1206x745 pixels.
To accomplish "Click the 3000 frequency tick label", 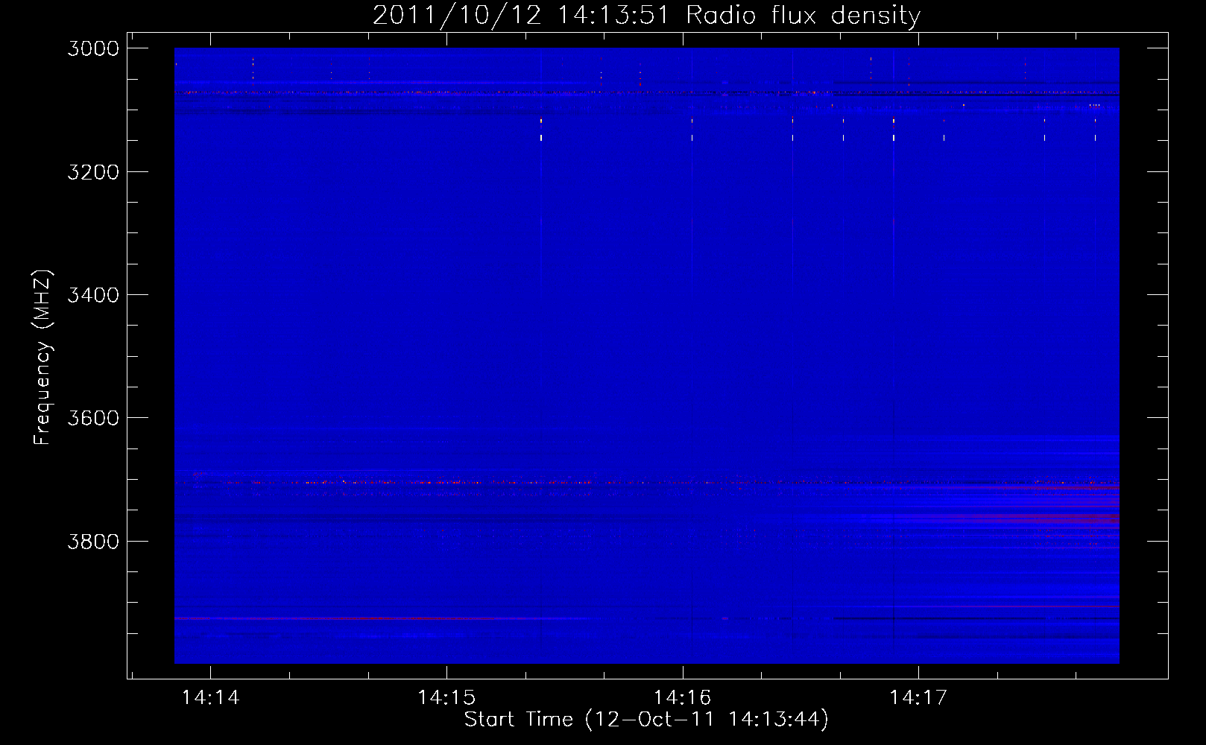I will pyautogui.click(x=93, y=48).
